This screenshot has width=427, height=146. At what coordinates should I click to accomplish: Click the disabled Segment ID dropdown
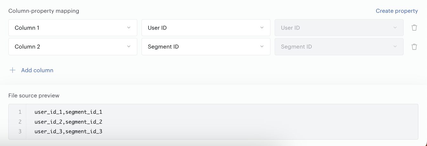coord(339,47)
